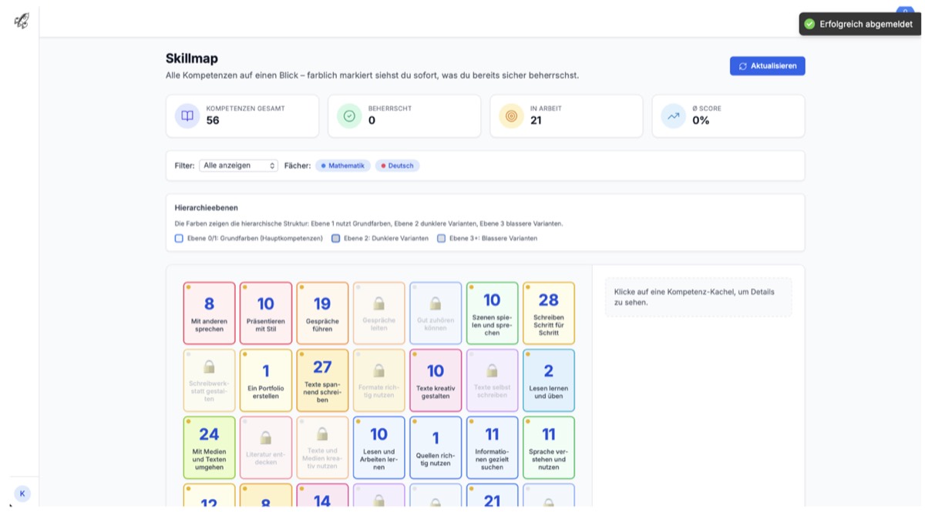This screenshot has width=925, height=512.
Task: Toggle the Mathematik subject filter chip
Action: (x=343, y=166)
